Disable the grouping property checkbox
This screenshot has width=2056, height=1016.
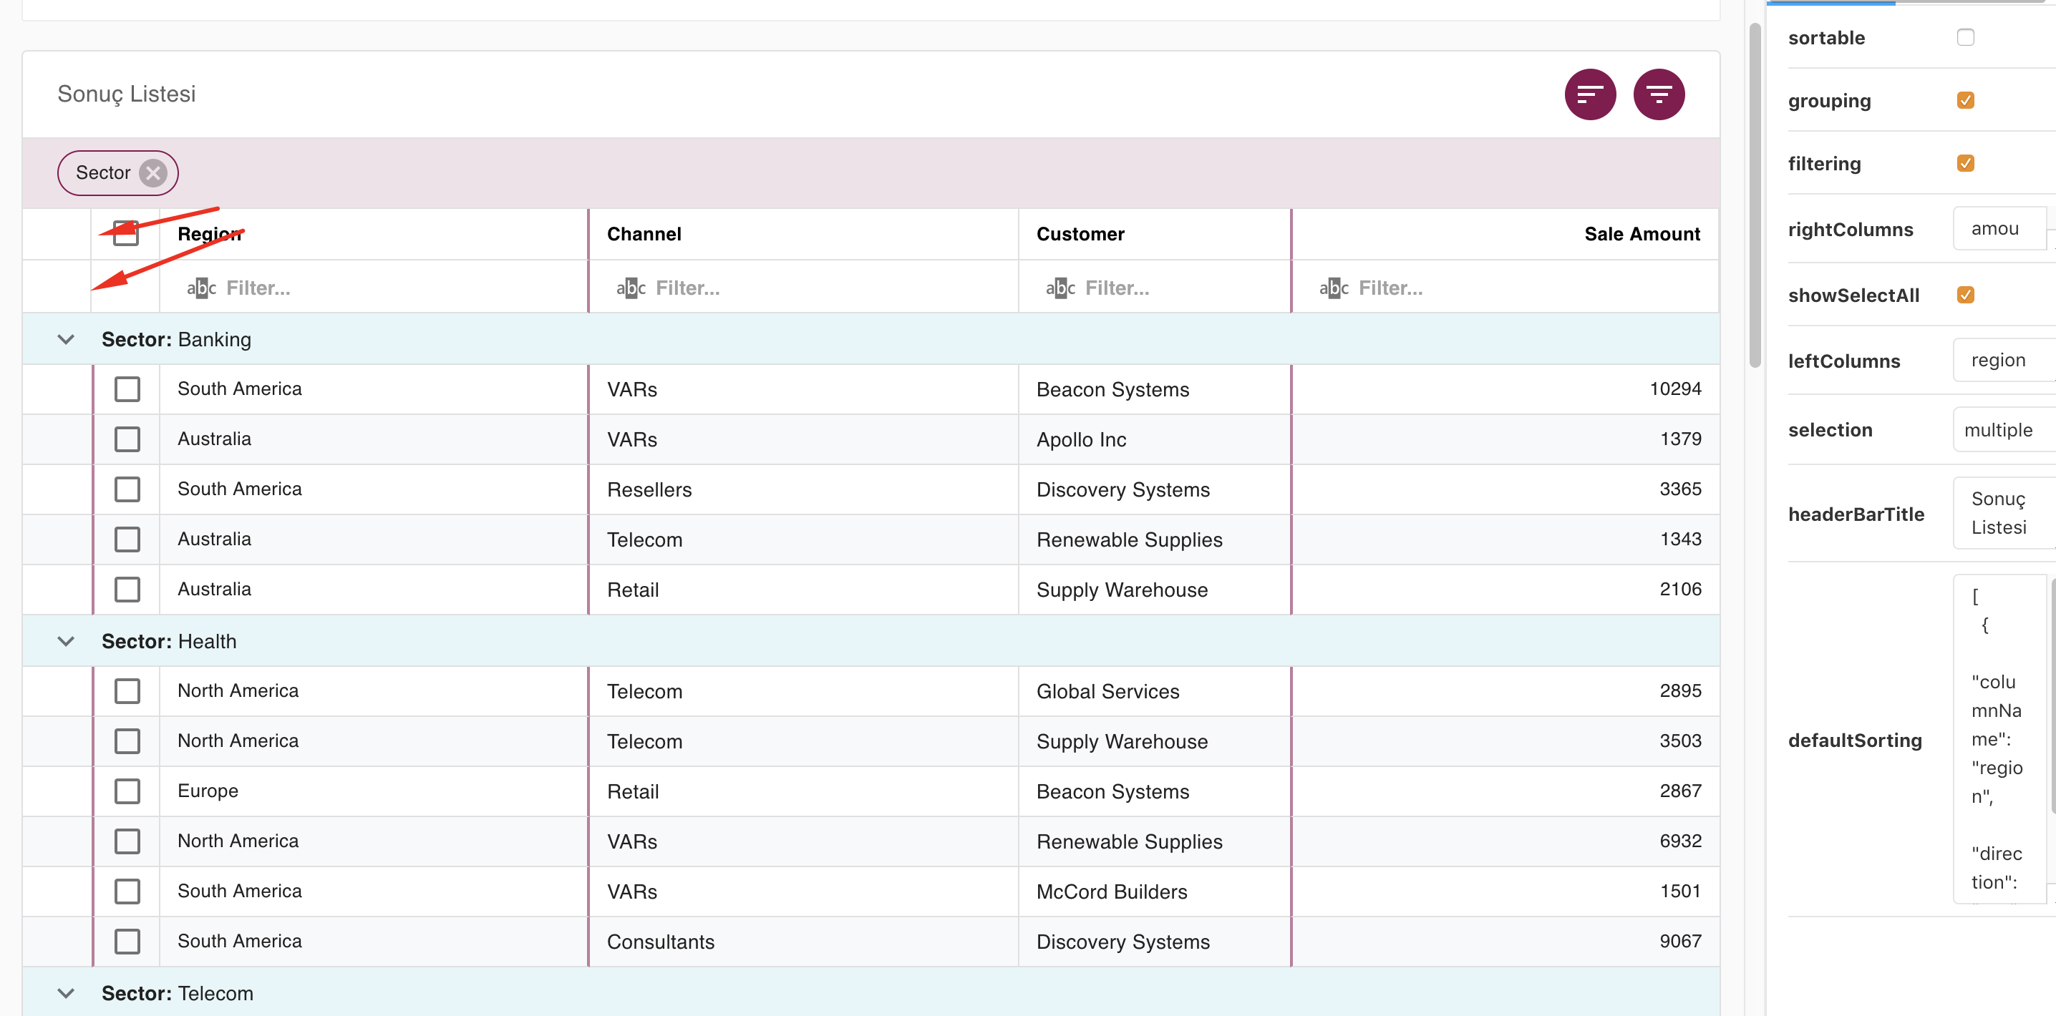pyautogui.click(x=1964, y=100)
